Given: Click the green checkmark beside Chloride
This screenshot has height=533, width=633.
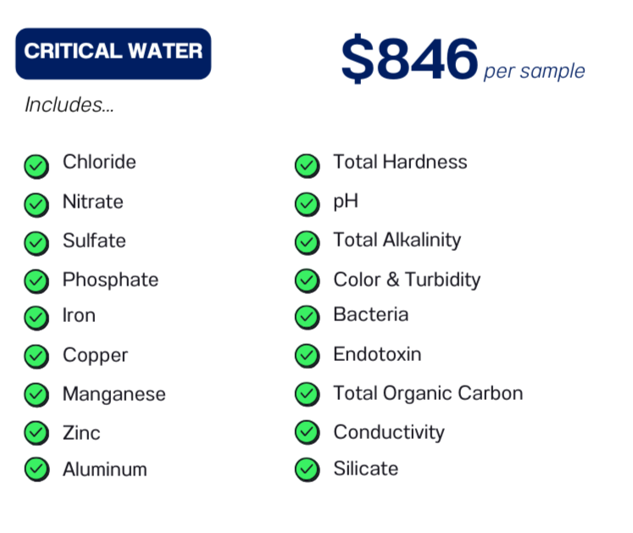Looking at the screenshot, I should point(36,166).
